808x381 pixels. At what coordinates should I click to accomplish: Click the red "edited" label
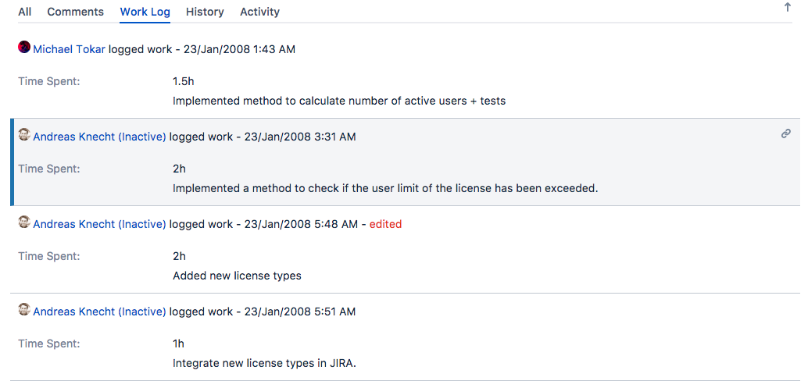tap(385, 224)
